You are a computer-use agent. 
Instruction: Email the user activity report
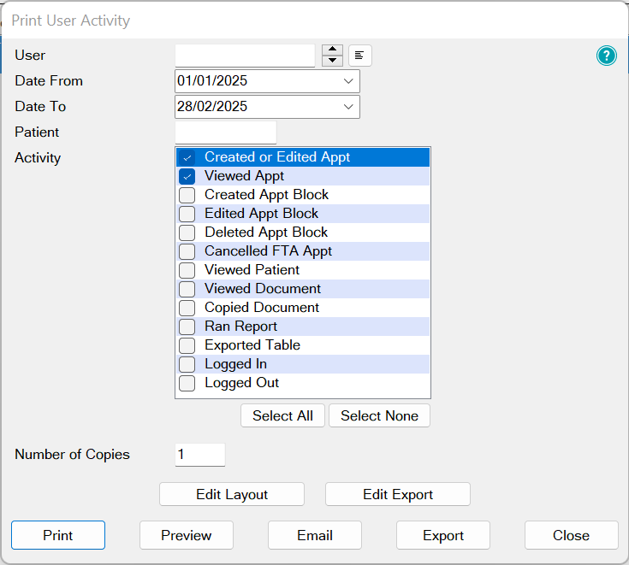click(315, 536)
